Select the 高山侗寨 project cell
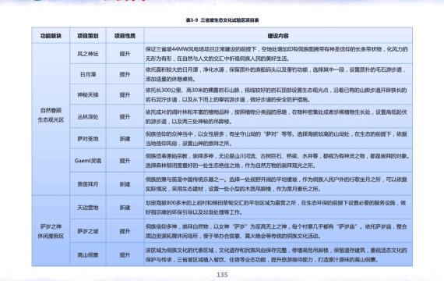The width and height of the screenshot is (444, 281). pyautogui.click(x=88, y=255)
